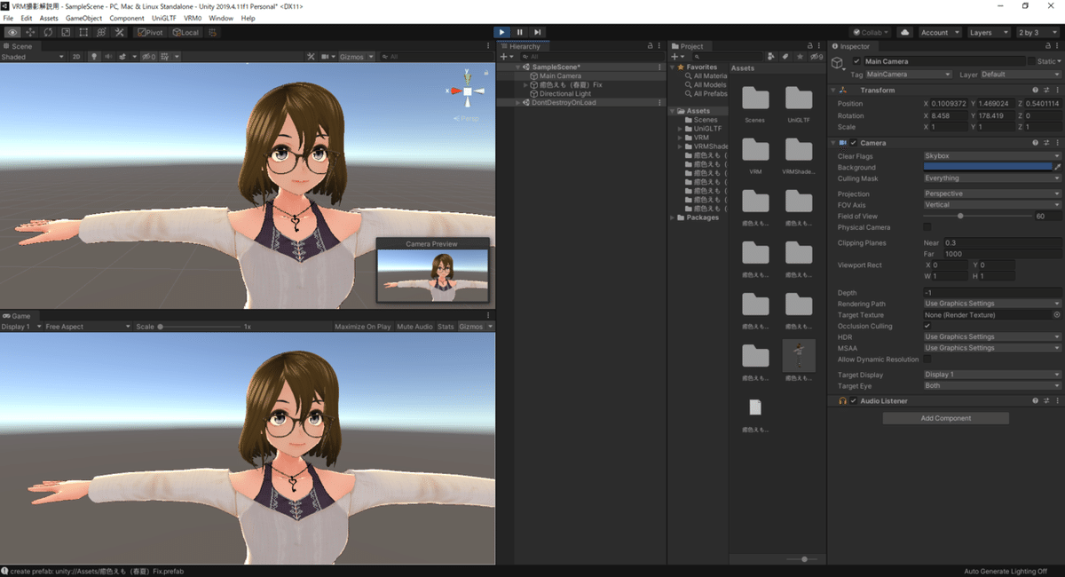
Task: Select the Rect transform tool
Action: (83, 32)
